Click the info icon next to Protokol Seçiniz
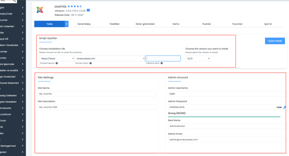The height and width of the screenshot is (156, 289). [x=57, y=63]
